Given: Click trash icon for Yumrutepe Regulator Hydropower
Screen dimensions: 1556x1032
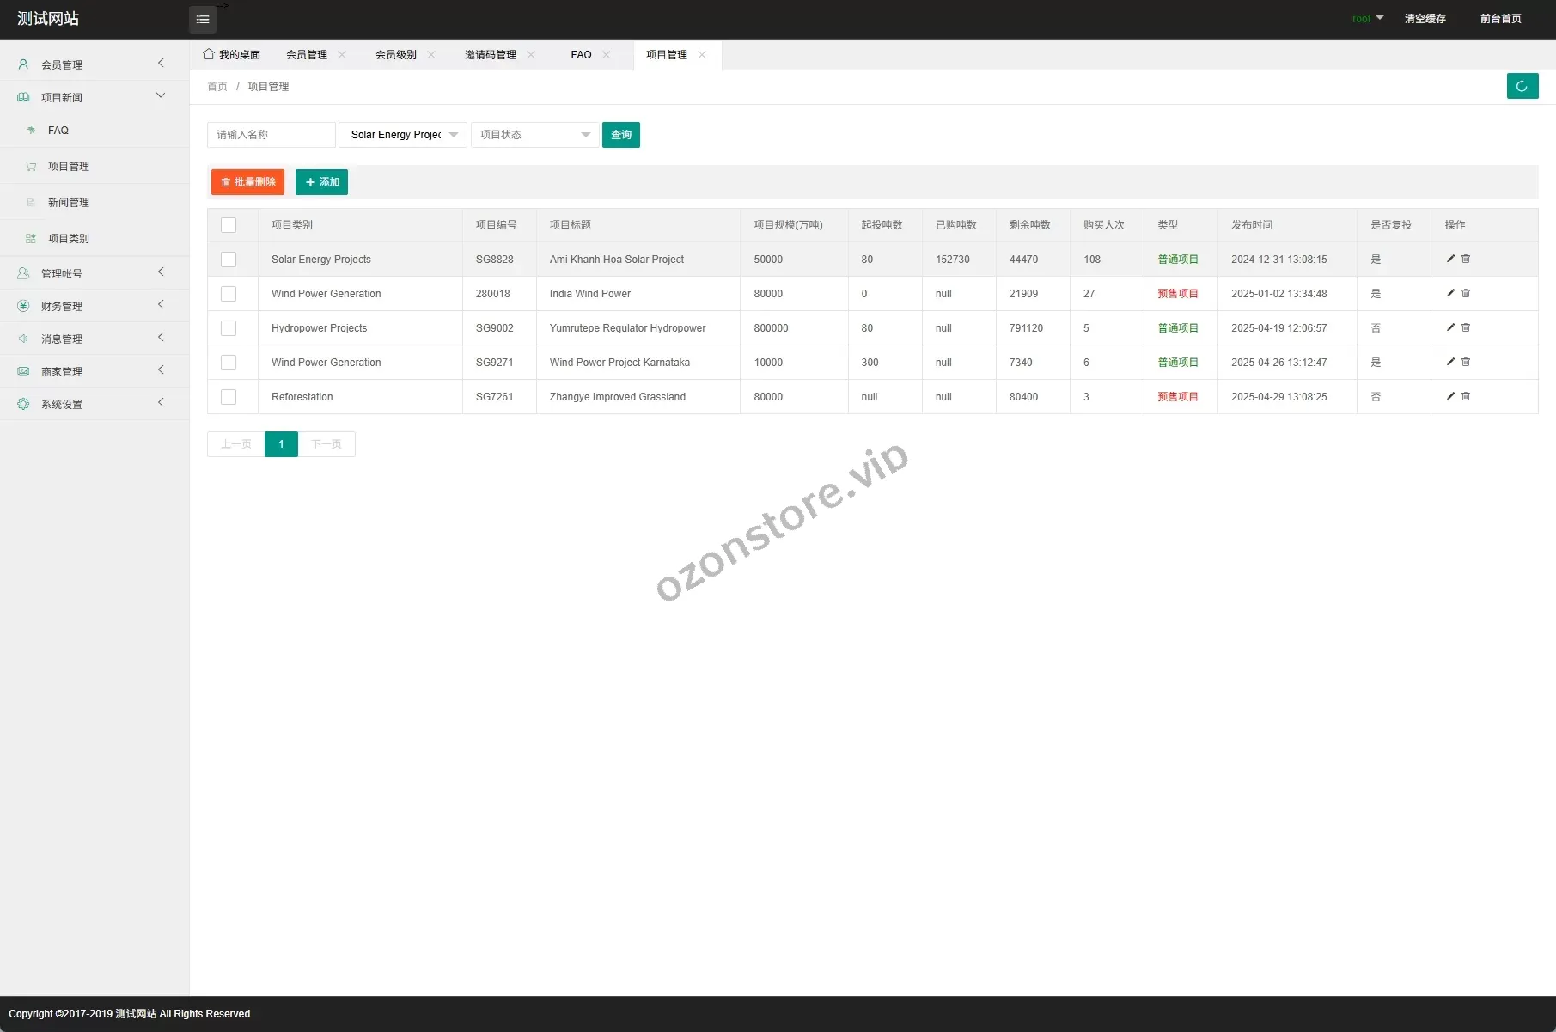Looking at the screenshot, I should coord(1466,327).
